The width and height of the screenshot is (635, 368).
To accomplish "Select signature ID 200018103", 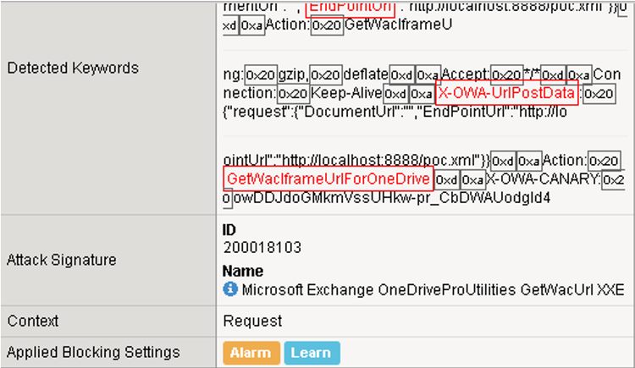I will point(262,247).
